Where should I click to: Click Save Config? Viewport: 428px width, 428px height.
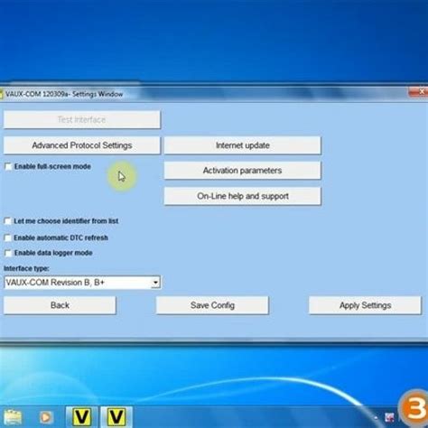click(212, 305)
